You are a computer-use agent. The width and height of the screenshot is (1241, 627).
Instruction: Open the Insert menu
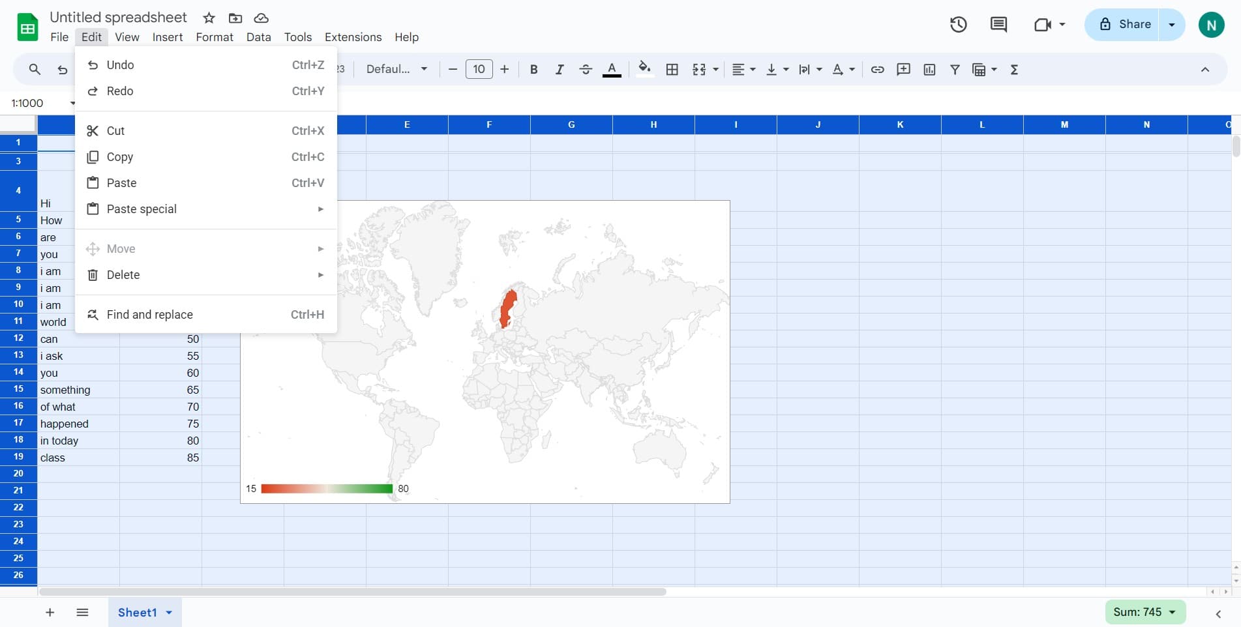coord(167,37)
